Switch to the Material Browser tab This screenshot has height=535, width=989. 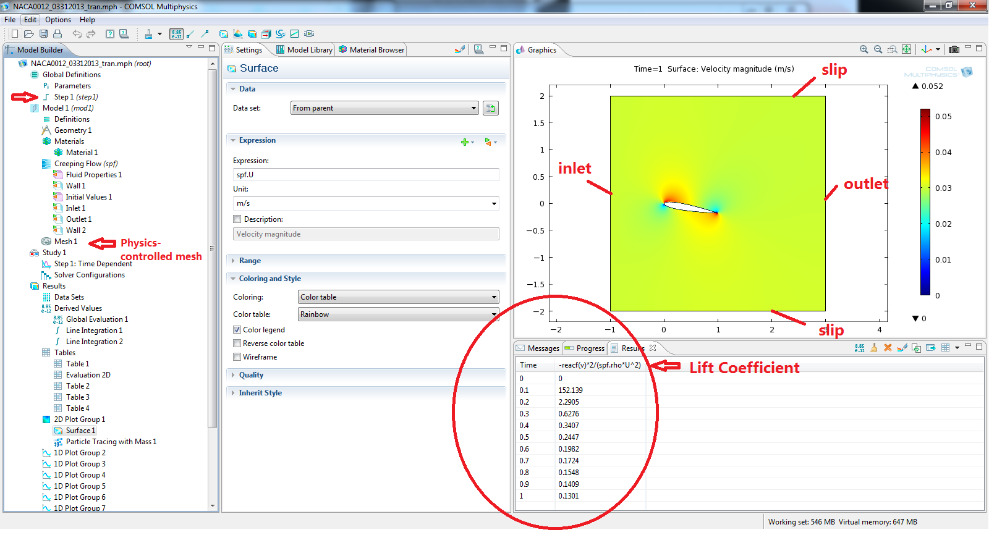371,50
